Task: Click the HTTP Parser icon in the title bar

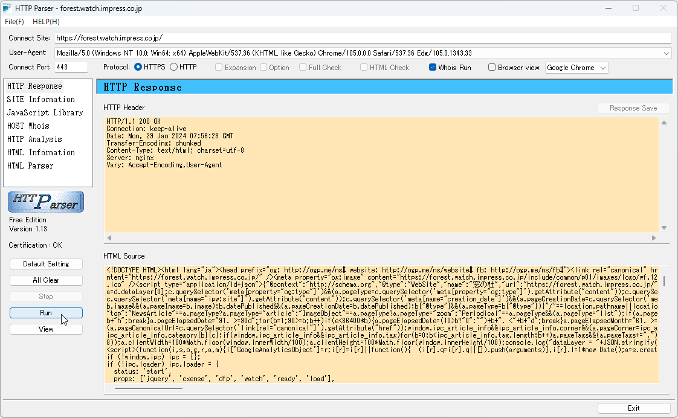Action: coord(8,8)
